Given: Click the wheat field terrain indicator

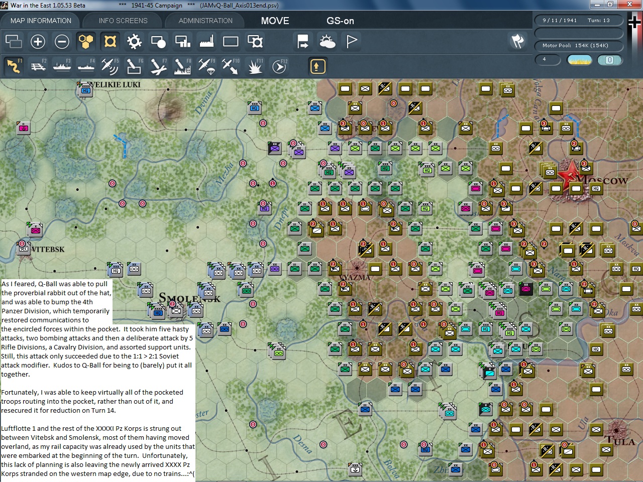Looking at the screenshot, I should click(x=579, y=60).
